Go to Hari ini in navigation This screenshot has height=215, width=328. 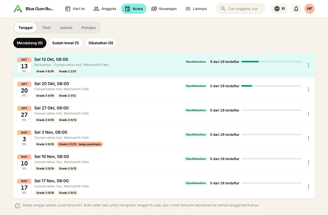pyautogui.click(x=75, y=9)
